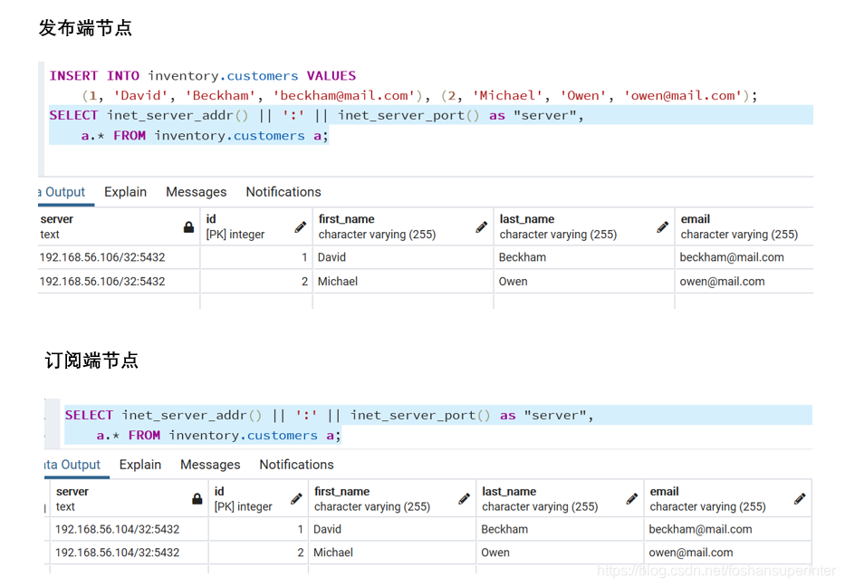Viewport: 845px width, 587px height.
Task: Click pencil icon in subscriber id column
Action: coord(296,499)
